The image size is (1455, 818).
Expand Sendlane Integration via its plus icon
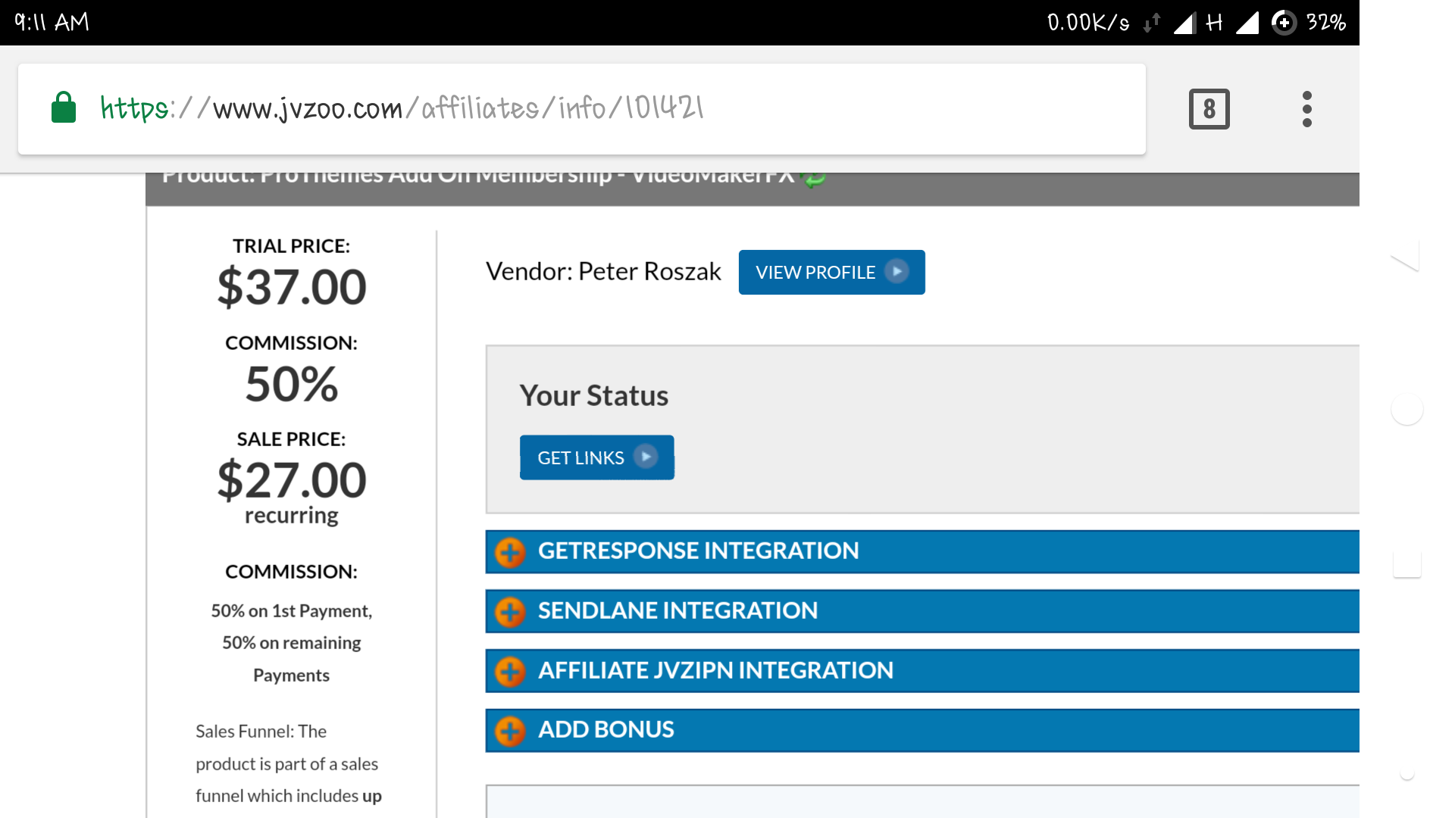510,612
